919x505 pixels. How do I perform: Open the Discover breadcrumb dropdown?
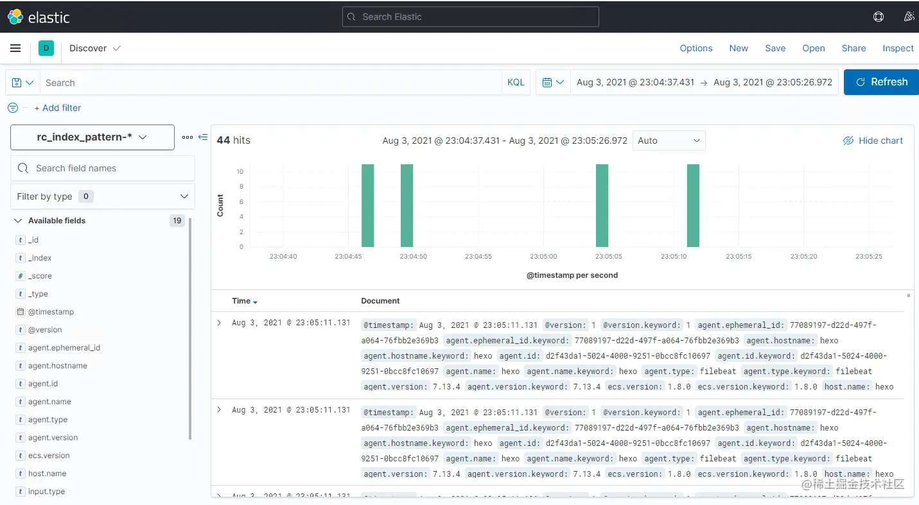click(95, 48)
